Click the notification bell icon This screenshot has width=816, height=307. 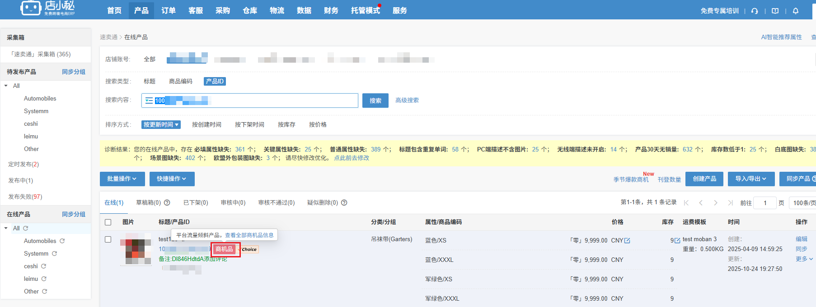(x=796, y=11)
